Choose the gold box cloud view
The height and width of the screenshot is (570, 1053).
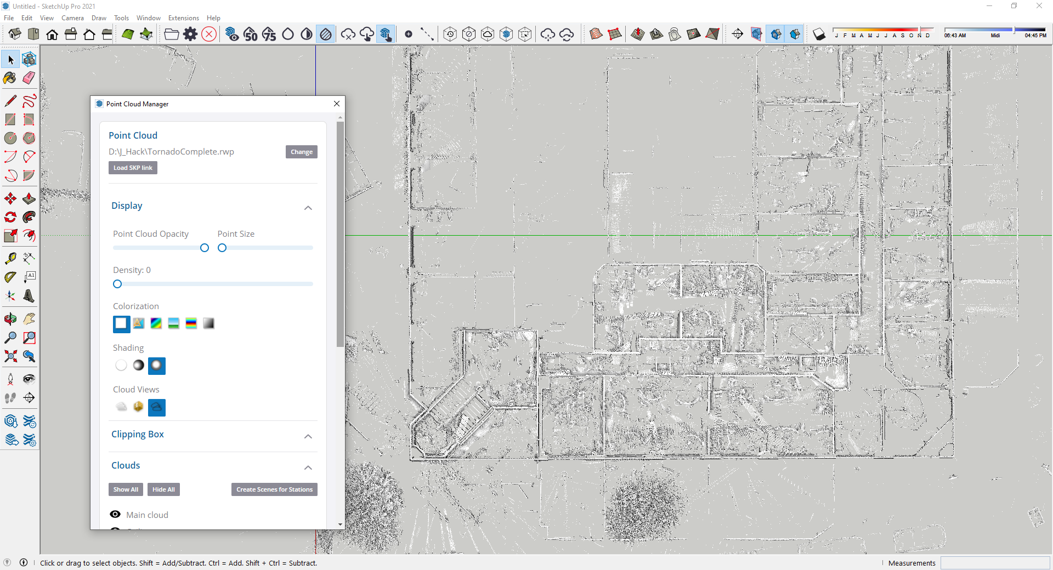click(138, 407)
